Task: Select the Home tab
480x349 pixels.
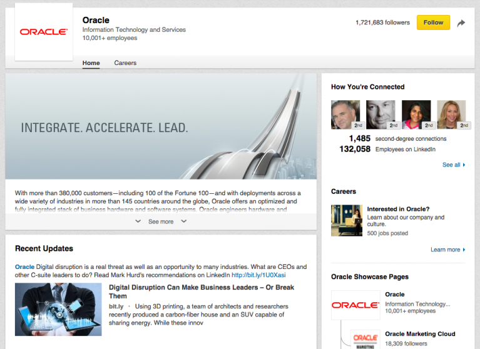Action: [91, 63]
